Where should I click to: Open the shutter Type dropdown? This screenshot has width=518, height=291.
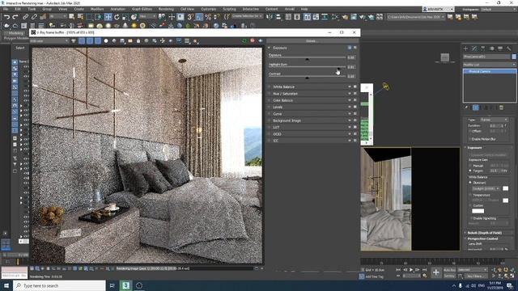point(494,120)
